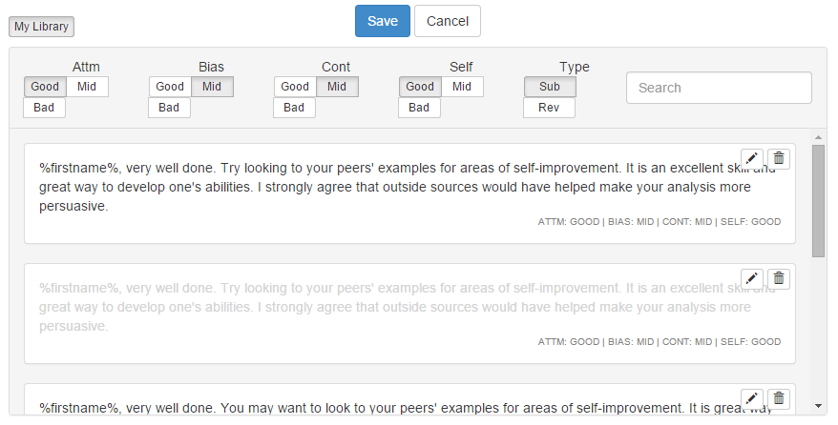Switch Type to Rev
The width and height of the screenshot is (838, 425).
pyautogui.click(x=549, y=108)
